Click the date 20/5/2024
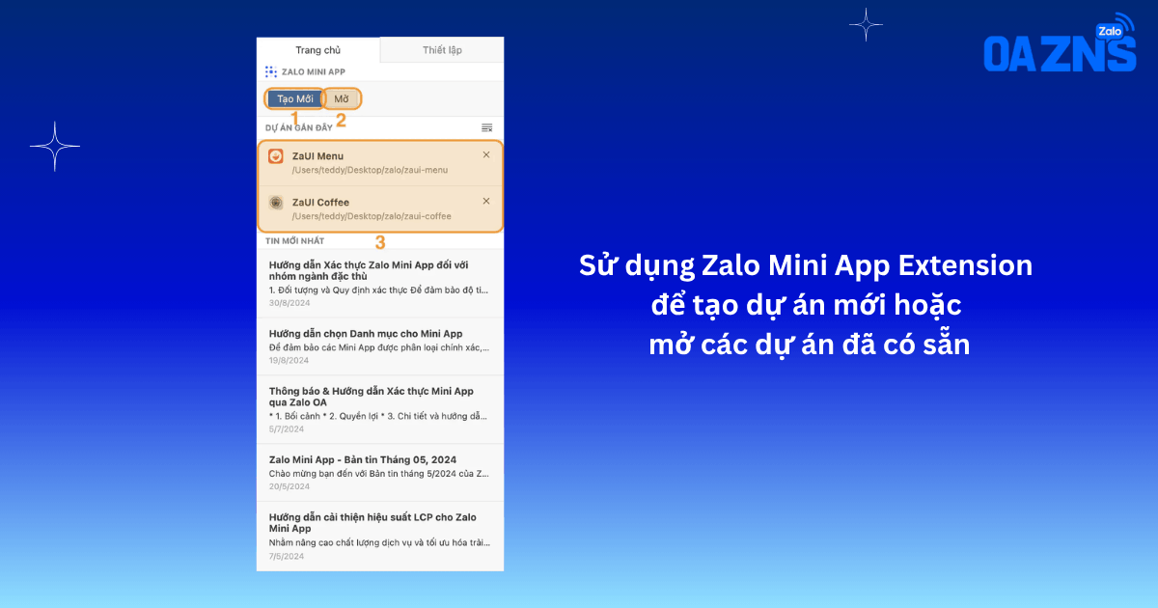 pyautogui.click(x=289, y=486)
